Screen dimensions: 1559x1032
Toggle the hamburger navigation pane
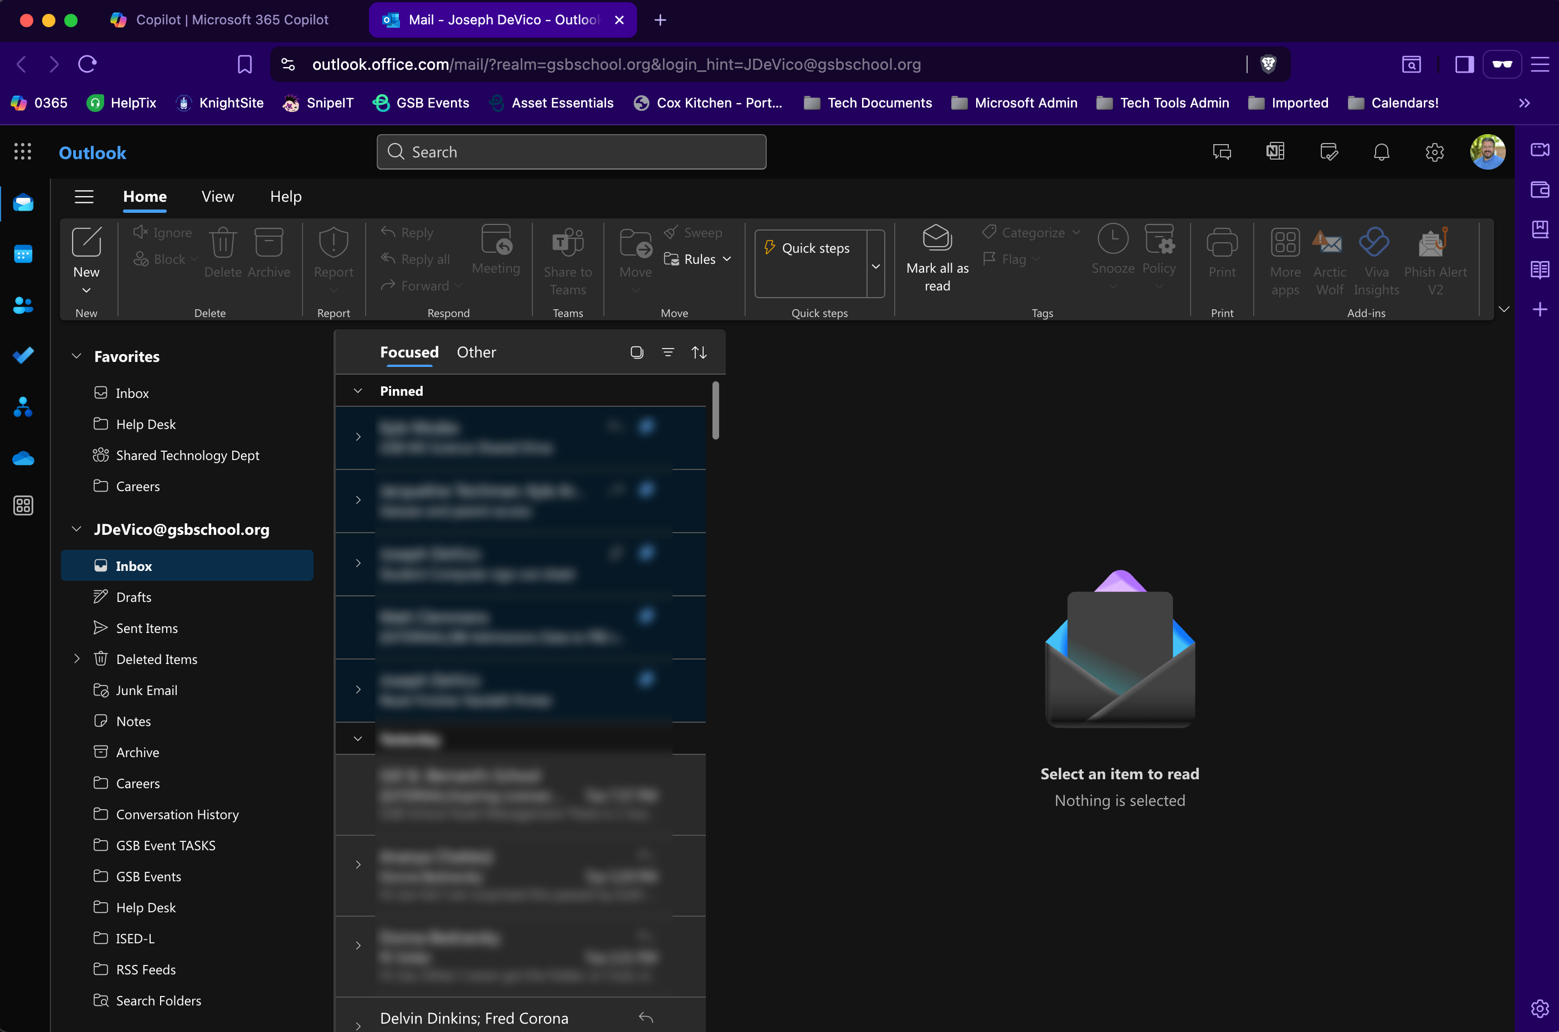click(x=84, y=197)
